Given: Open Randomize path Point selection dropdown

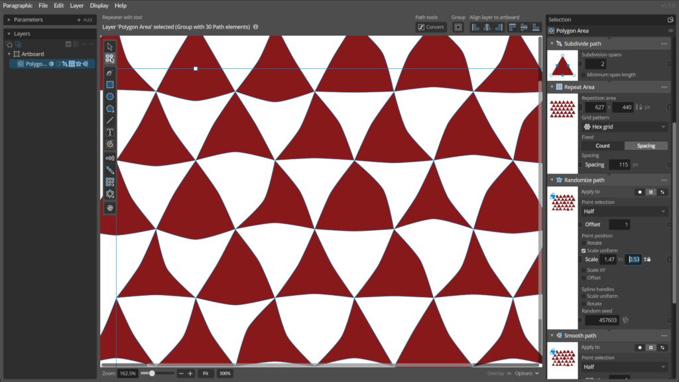Looking at the screenshot, I should coord(625,212).
